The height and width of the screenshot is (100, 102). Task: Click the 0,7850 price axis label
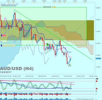pos(98,55)
